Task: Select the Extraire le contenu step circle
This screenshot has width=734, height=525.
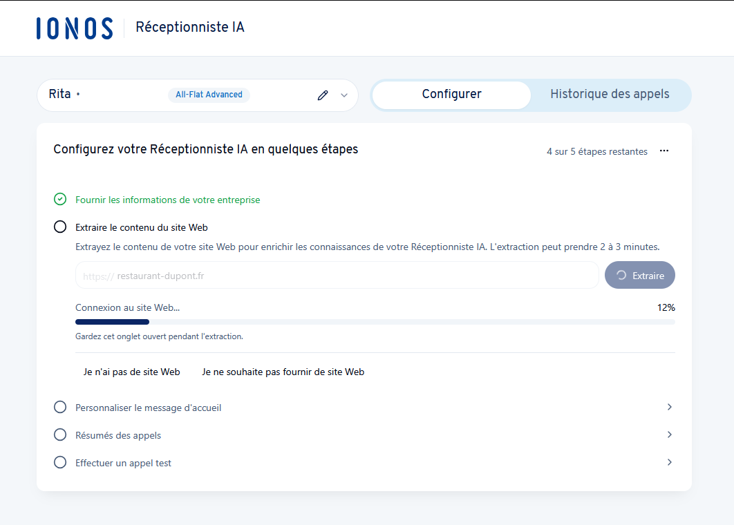Action: click(60, 227)
